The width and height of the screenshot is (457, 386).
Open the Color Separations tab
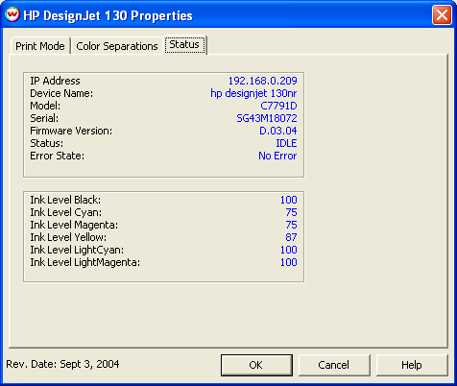117,46
